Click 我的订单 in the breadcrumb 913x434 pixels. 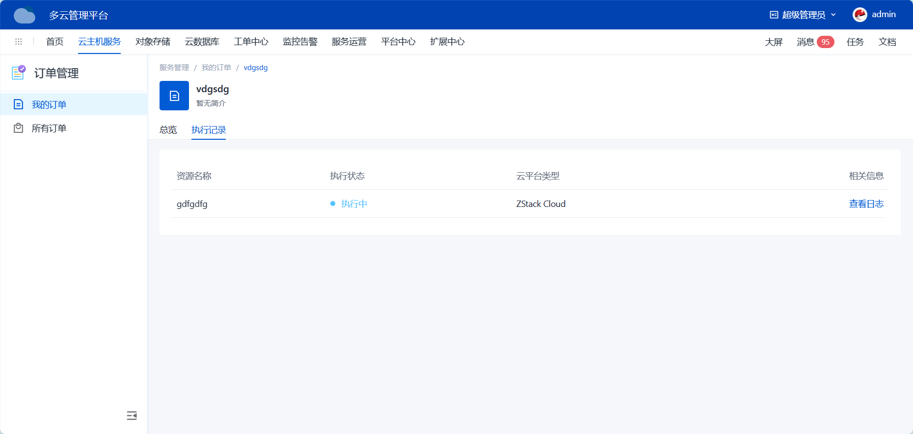coord(216,68)
